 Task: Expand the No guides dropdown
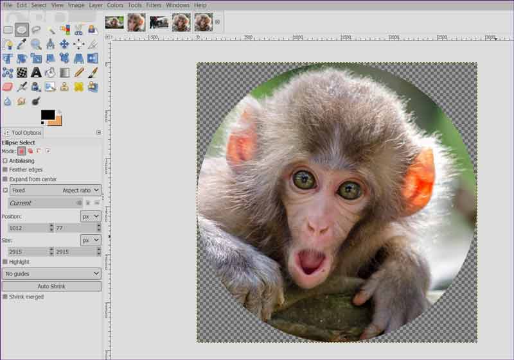(51, 273)
